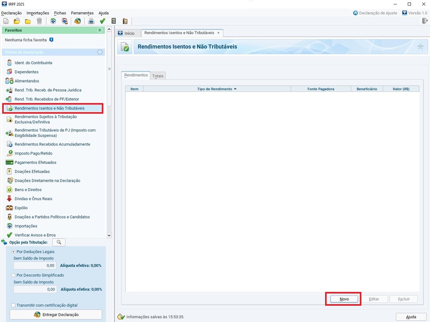This screenshot has height=322, width=430.
Task: Collapse the Fichas da Declaração section
Action: [100, 52]
